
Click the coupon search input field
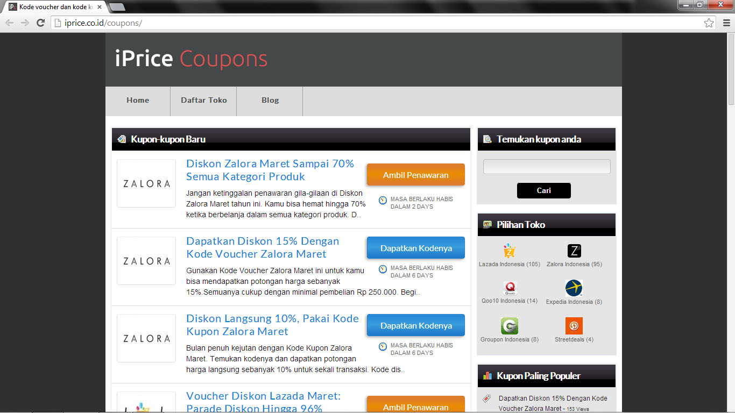click(547, 167)
